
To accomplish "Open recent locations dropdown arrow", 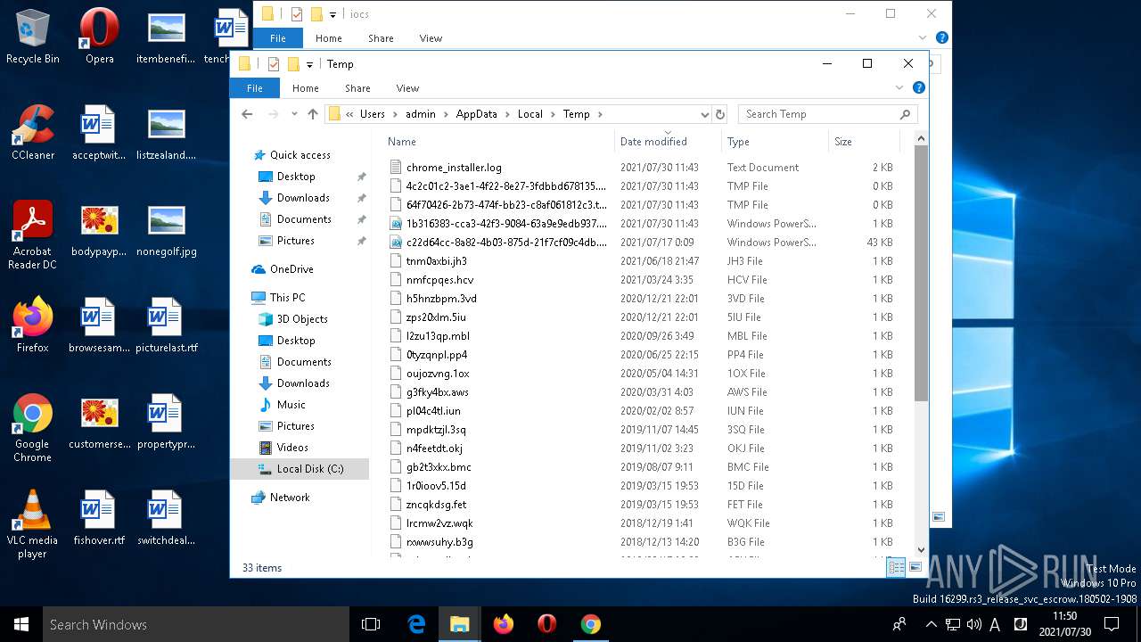I will coord(293,114).
